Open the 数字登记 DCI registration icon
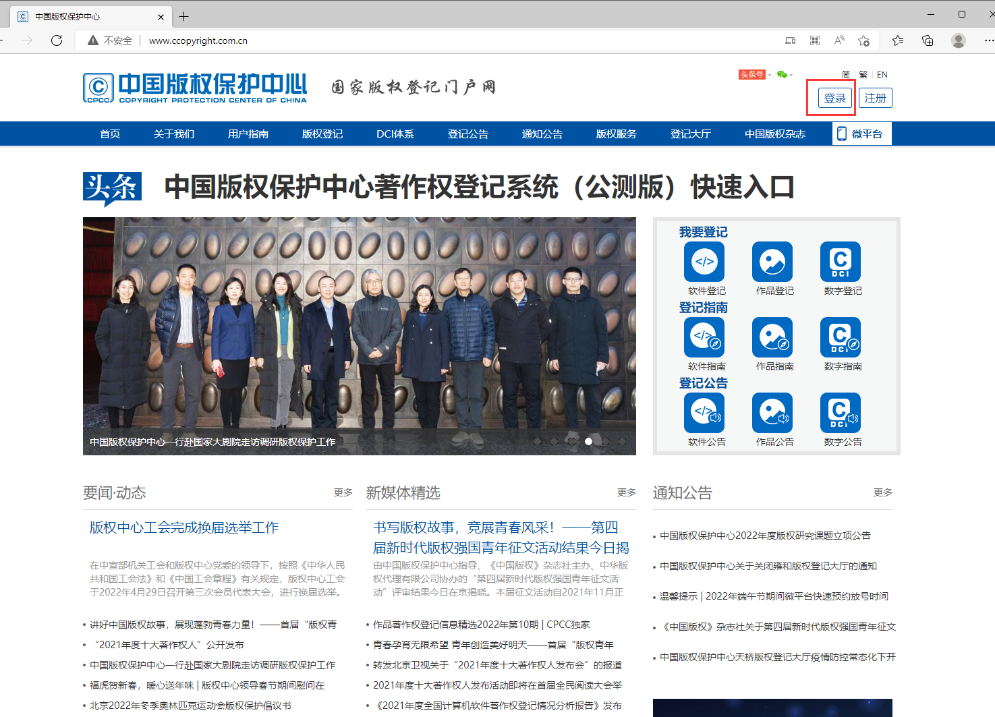Screen dimensions: 995x717 [x=841, y=262]
